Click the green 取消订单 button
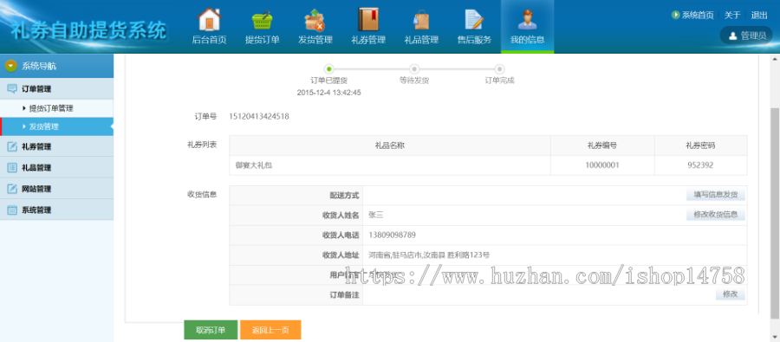780x342 pixels. [211, 330]
